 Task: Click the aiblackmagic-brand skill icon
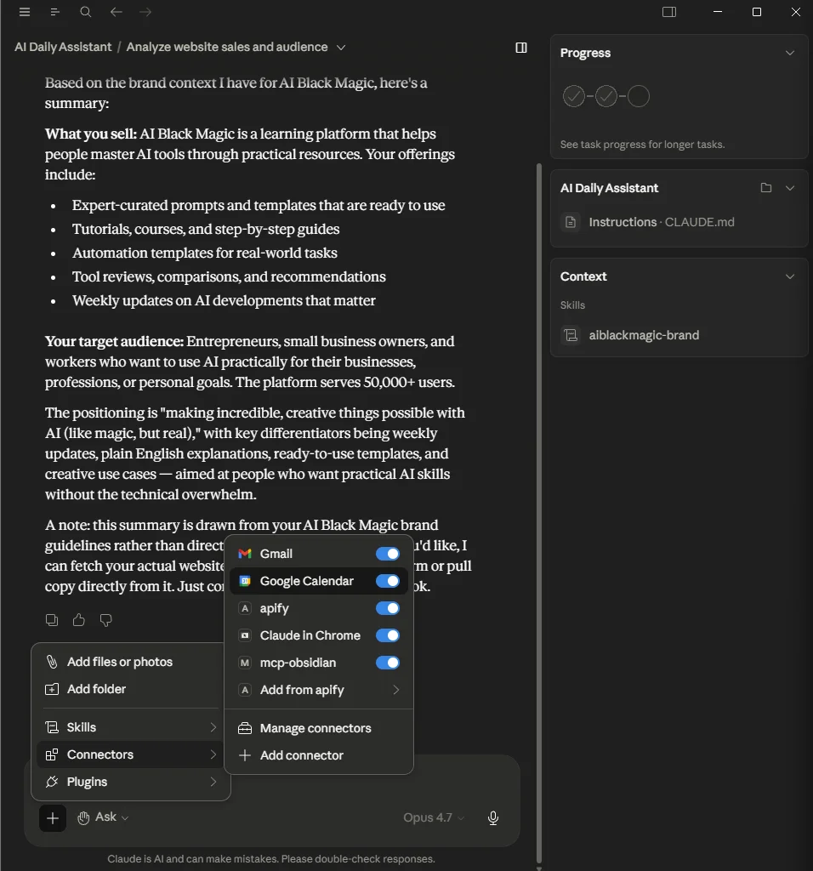[571, 335]
